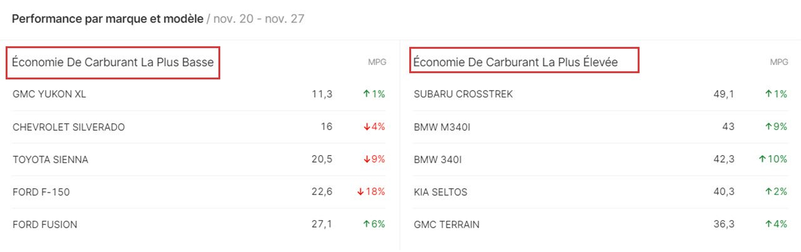Click the Économie De Carburant La Plus Basse heading

tap(113, 63)
